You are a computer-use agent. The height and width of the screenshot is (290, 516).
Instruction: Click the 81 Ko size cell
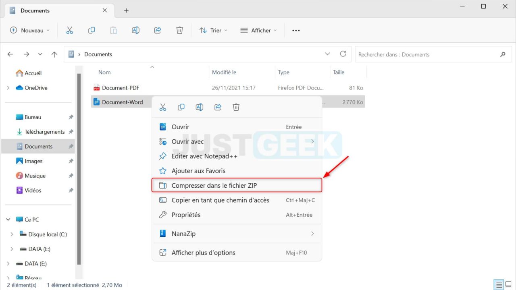tap(356, 87)
